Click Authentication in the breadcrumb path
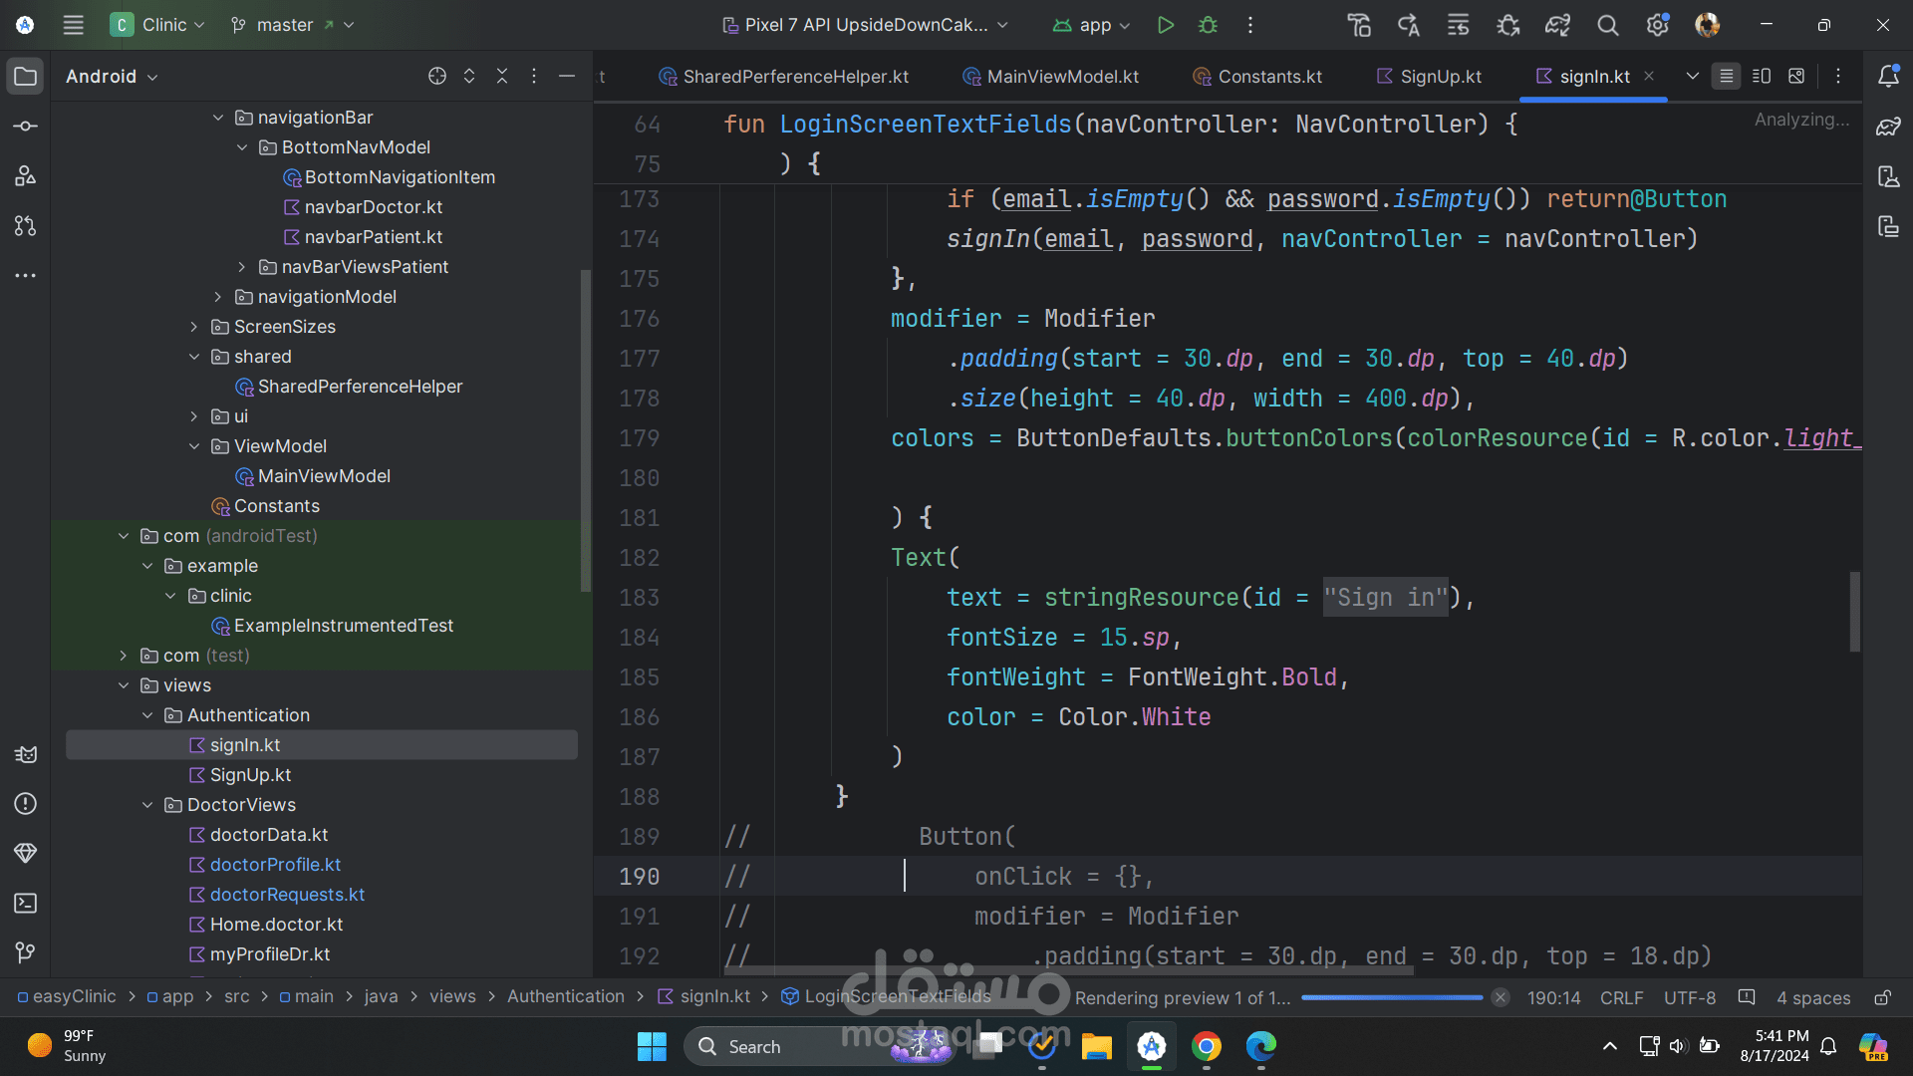 click(x=565, y=996)
